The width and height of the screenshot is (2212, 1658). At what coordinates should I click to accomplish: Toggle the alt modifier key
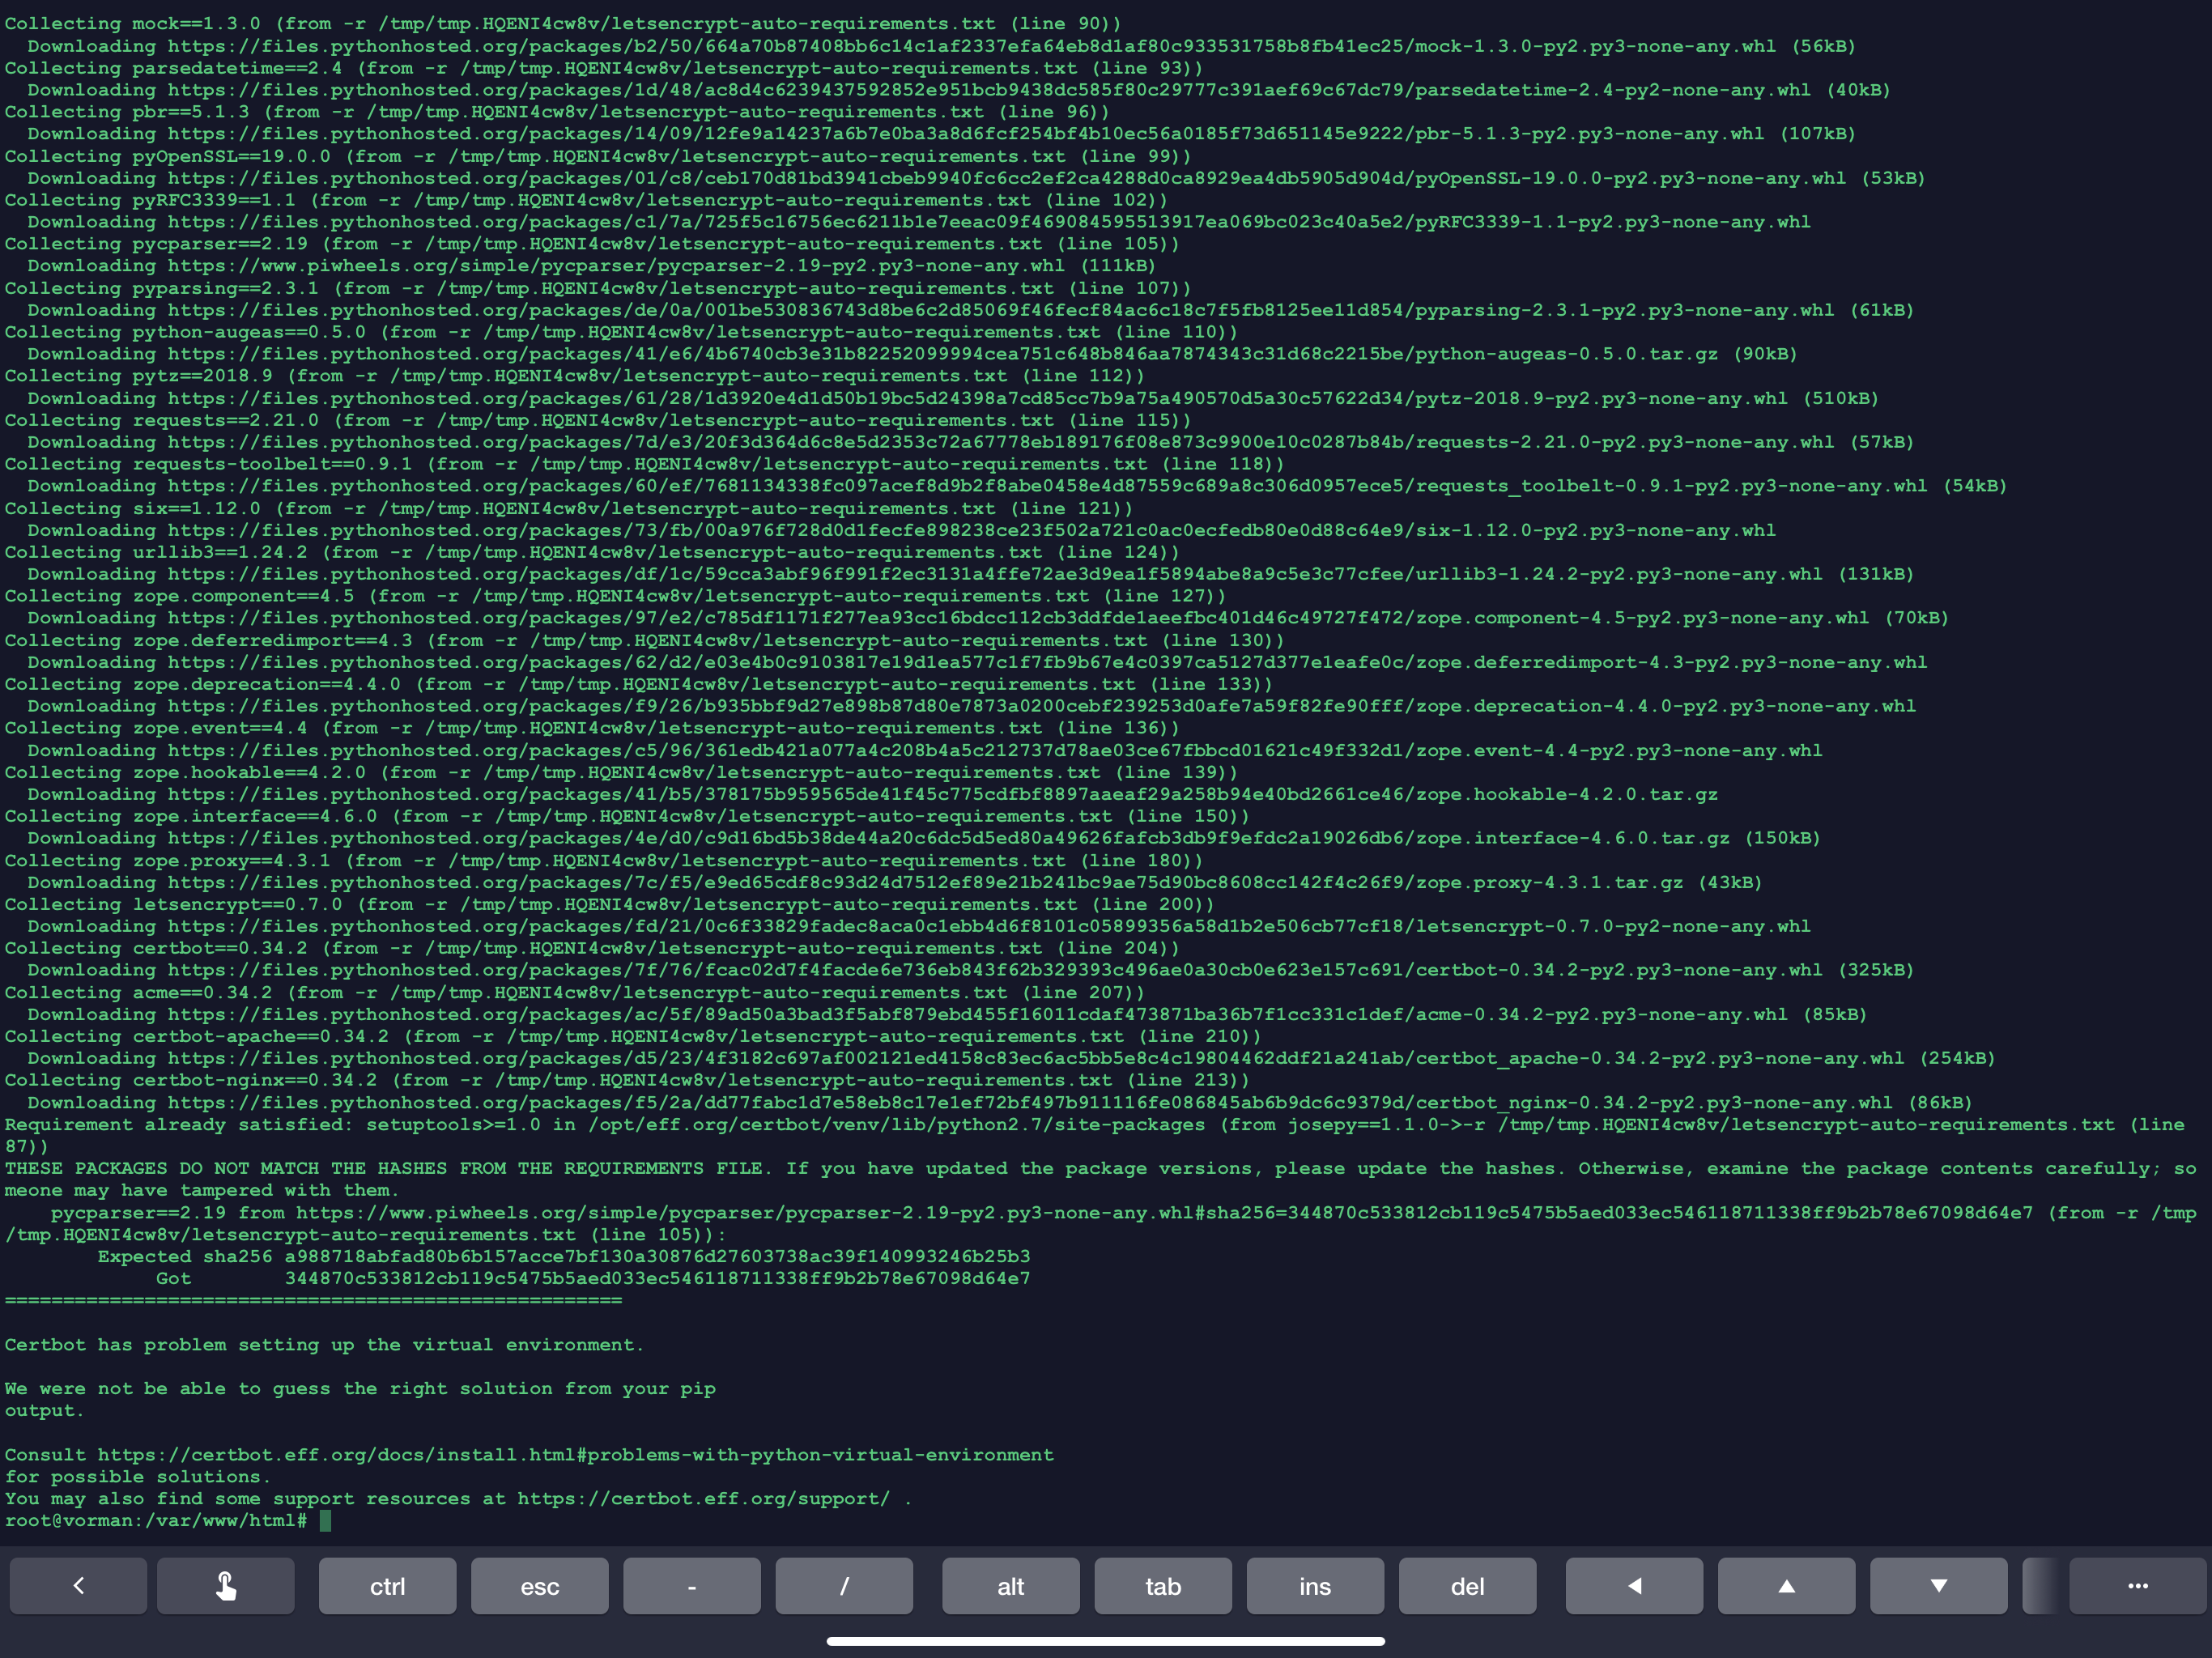click(1010, 1586)
